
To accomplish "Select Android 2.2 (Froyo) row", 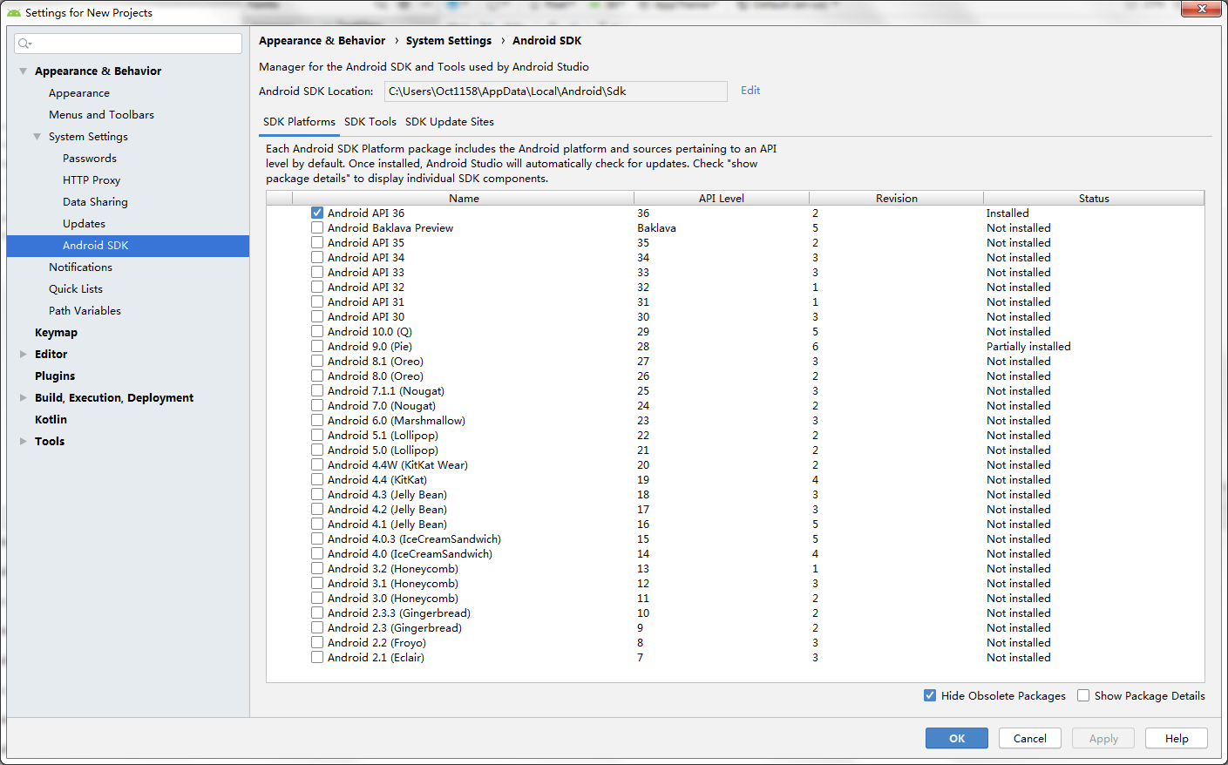I will click(x=377, y=642).
